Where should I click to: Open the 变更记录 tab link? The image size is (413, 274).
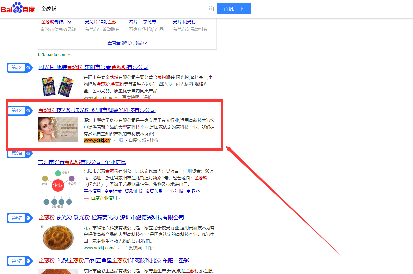[113, 191]
